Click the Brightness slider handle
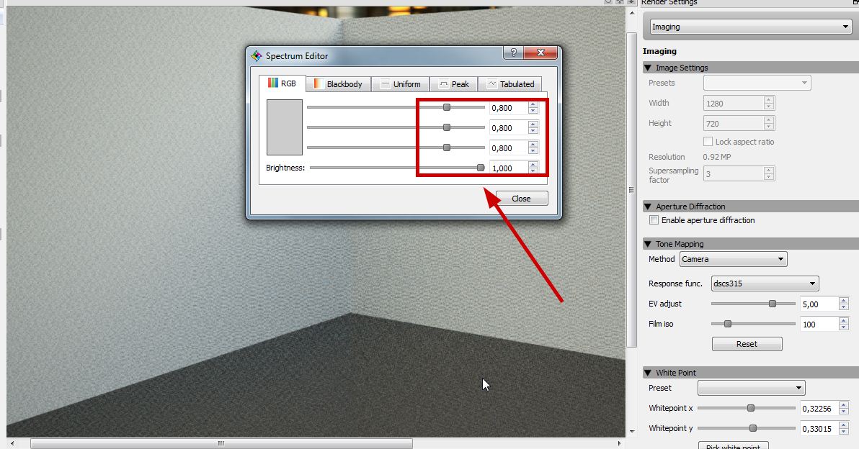Screen dimensions: 859x449 click(481, 168)
